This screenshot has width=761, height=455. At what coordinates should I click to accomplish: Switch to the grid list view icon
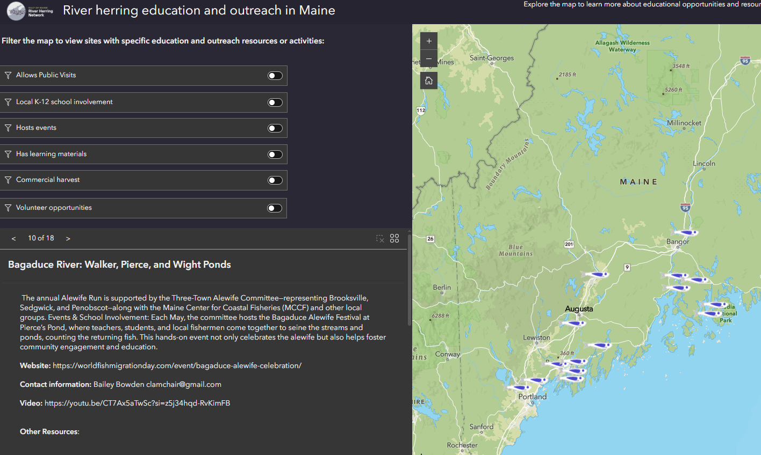[x=394, y=238]
